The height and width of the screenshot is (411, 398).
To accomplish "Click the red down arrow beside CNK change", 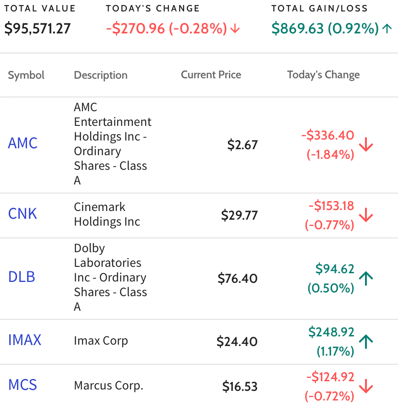I will [366, 215].
